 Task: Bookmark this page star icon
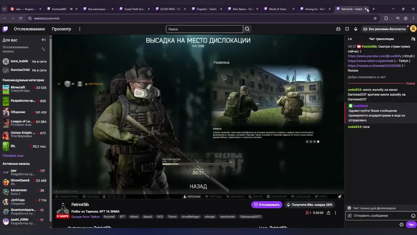(x=375, y=18)
